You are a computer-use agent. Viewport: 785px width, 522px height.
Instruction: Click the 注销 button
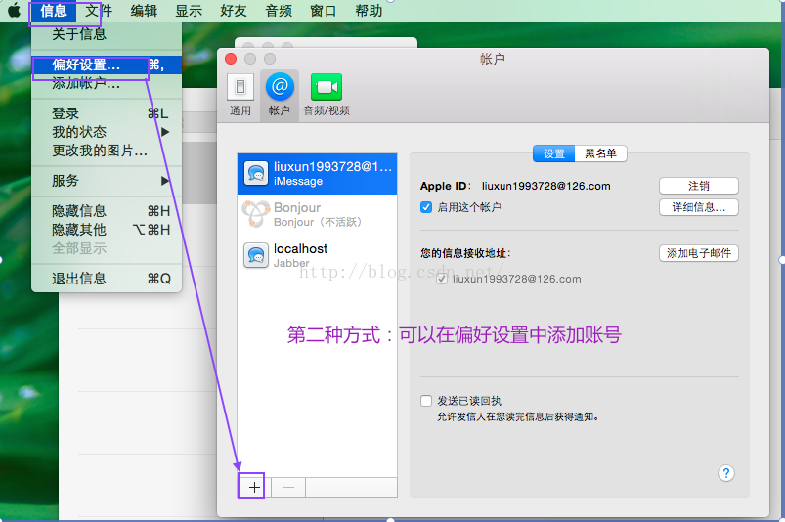pyautogui.click(x=698, y=186)
